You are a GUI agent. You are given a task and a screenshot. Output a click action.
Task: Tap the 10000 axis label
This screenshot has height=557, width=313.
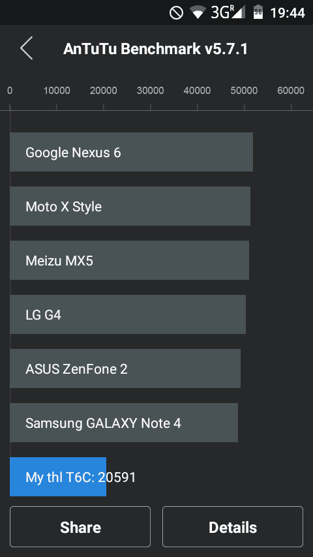(x=57, y=91)
